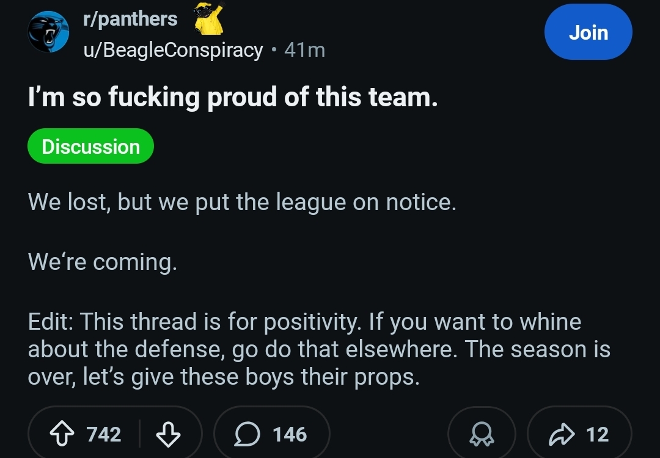This screenshot has height=458, width=660.
Task: Give an award using the ribbon icon
Action: [x=482, y=434]
